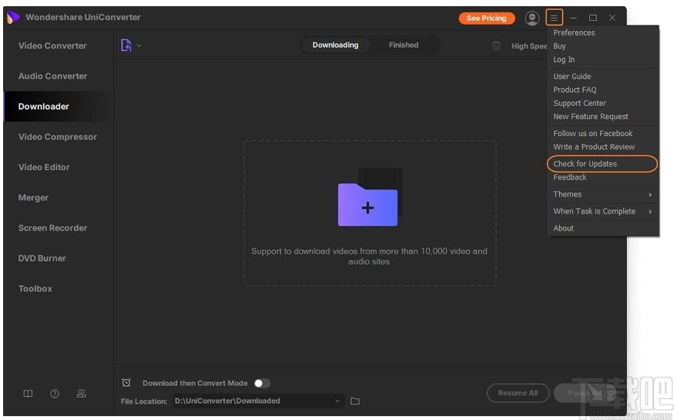Expand the When Task is Complete submenu
Screen dimensions: 675x420
[x=602, y=211]
